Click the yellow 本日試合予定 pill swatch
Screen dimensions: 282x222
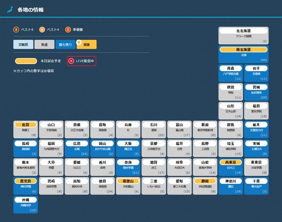coord(26,61)
